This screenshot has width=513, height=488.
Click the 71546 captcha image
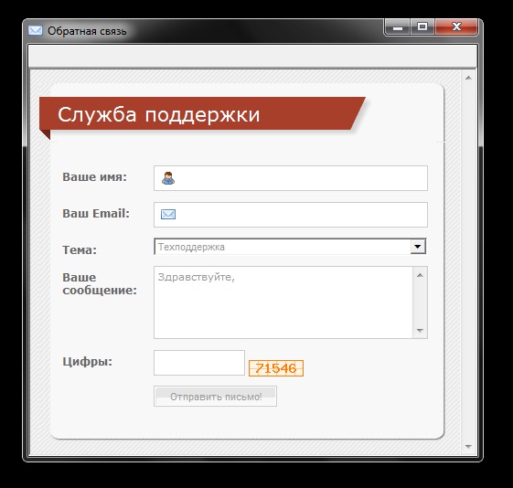pyautogui.click(x=276, y=368)
